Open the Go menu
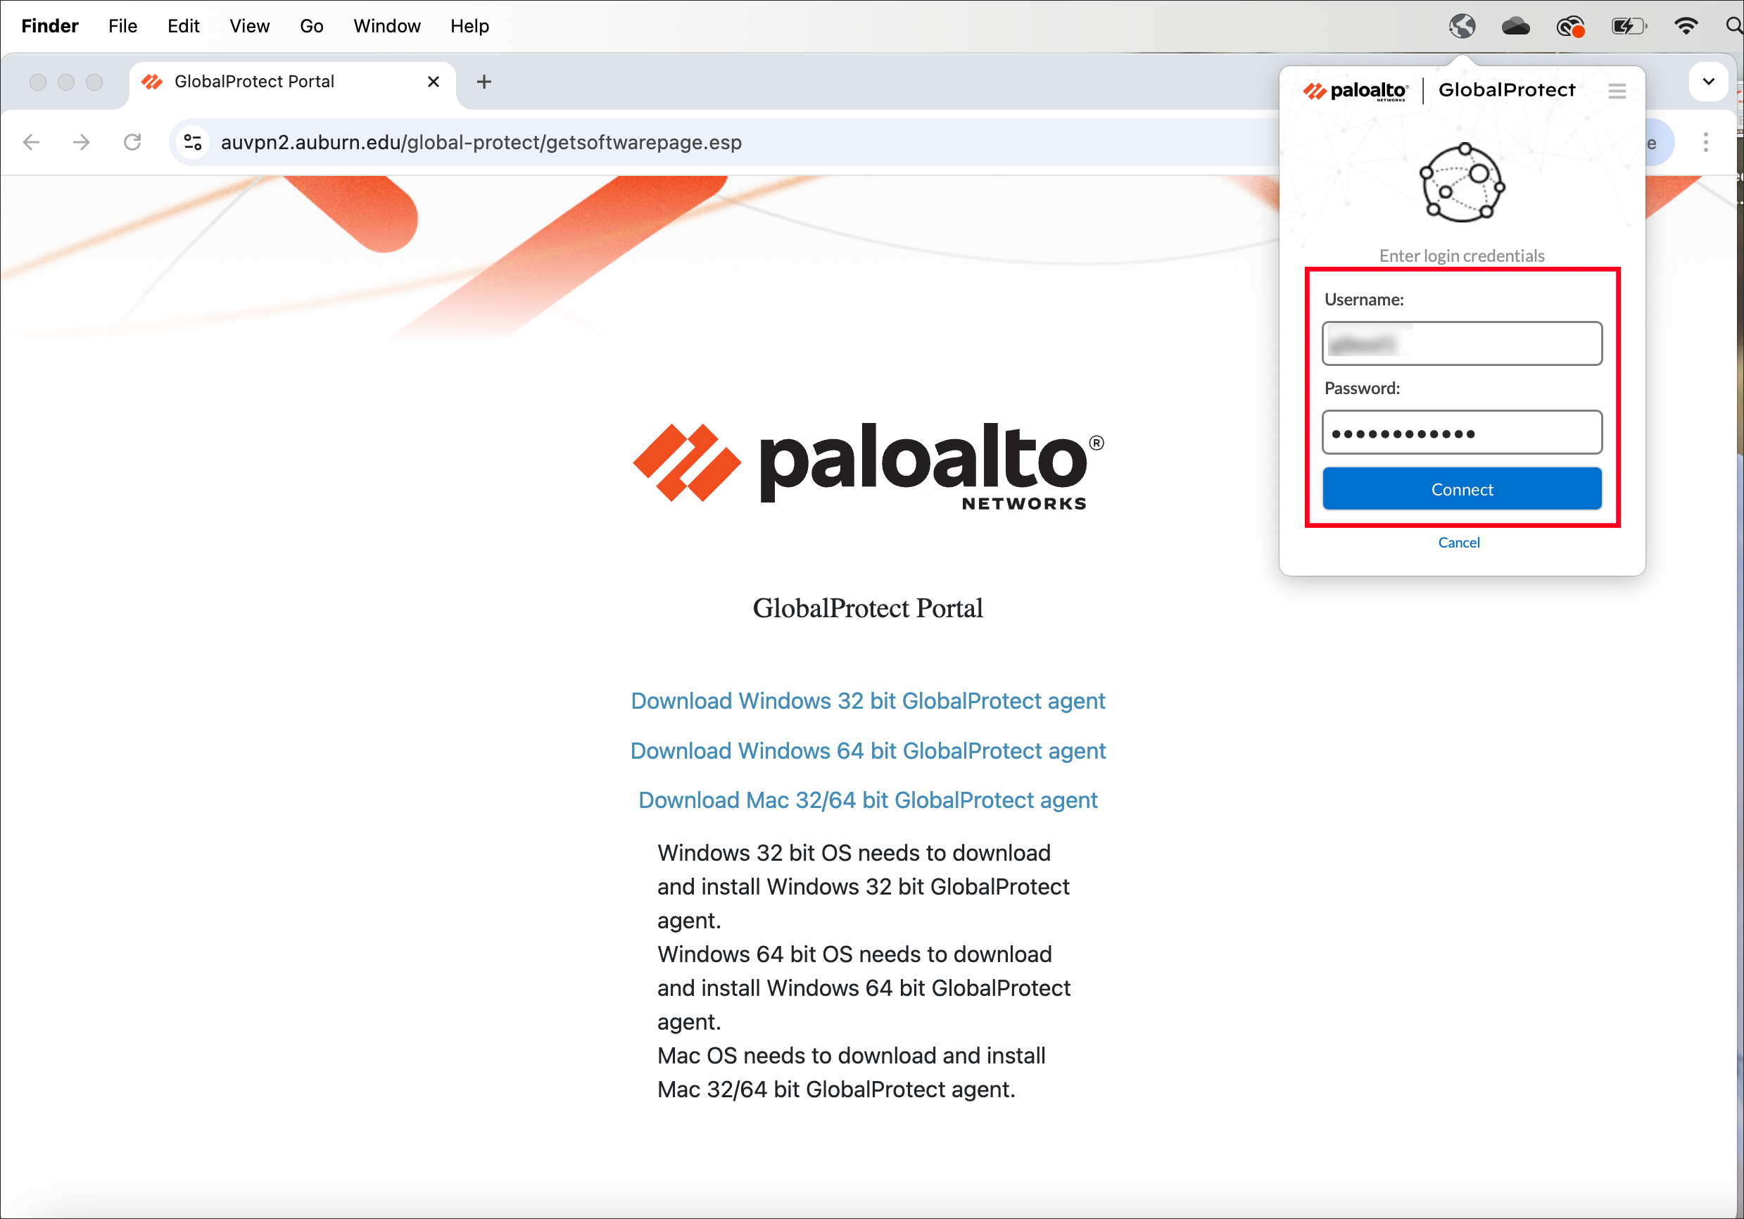Image resolution: width=1744 pixels, height=1219 pixels. click(x=311, y=26)
